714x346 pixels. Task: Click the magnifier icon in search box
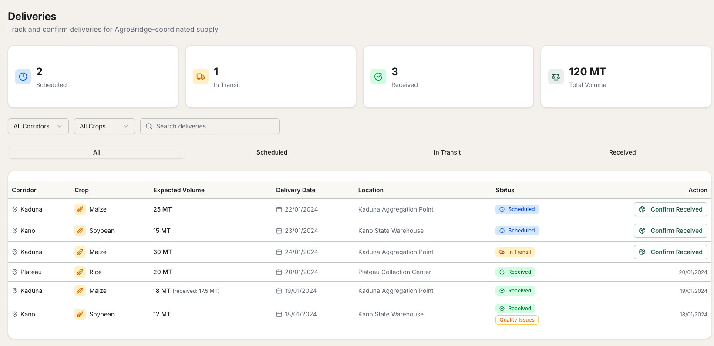(149, 126)
